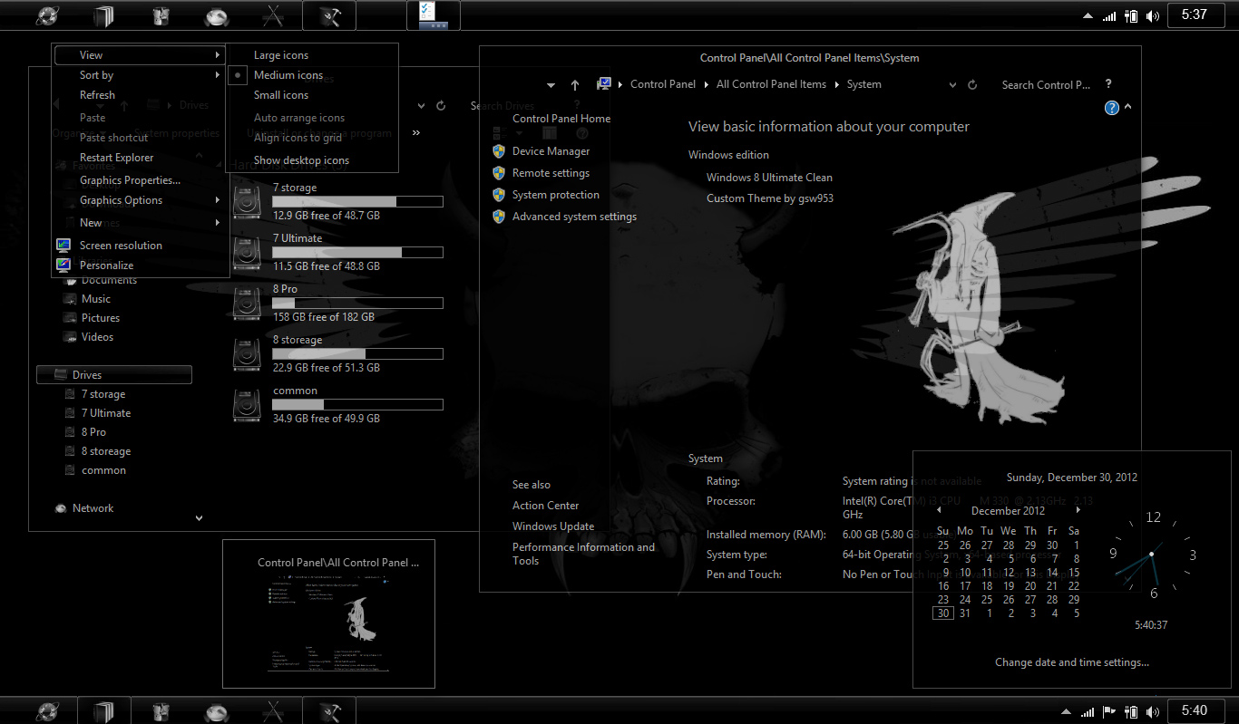Viewport: 1239px width, 724px height.
Task: Select date 31 in the calendar
Action: tap(965, 613)
